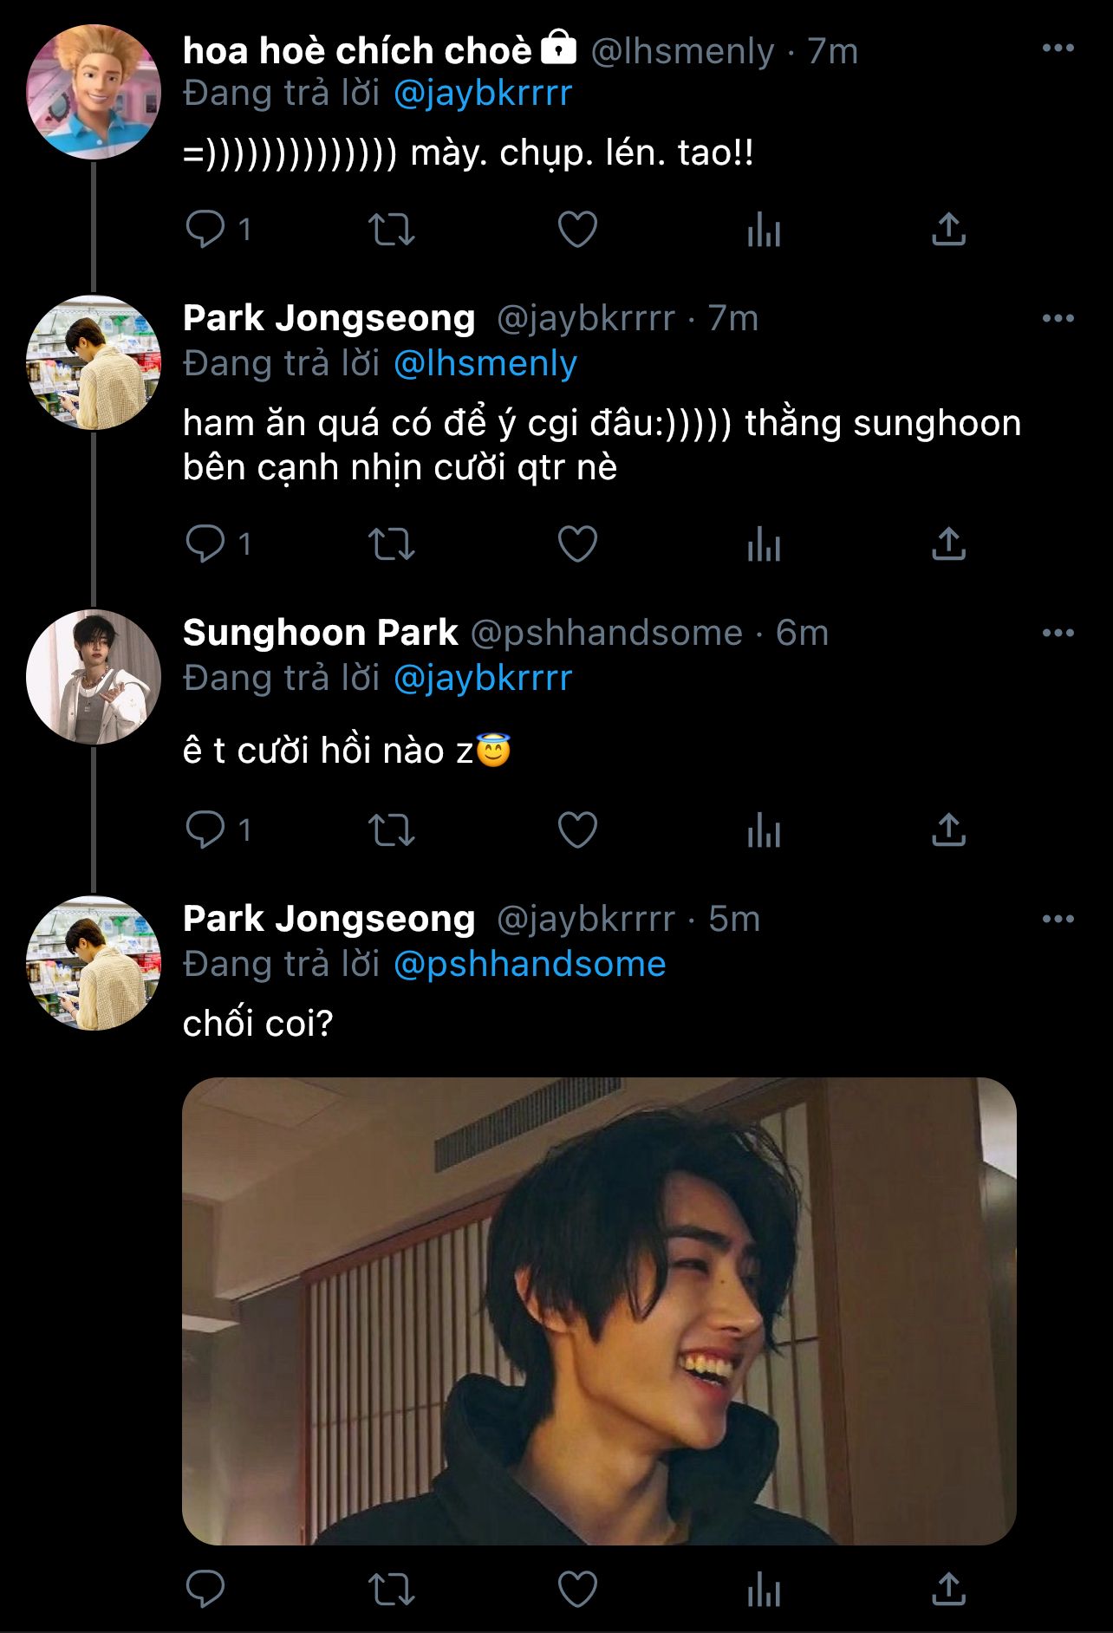Open Sunghoon Park's profile avatar
This screenshot has width=1113, height=1633.
click(x=94, y=677)
